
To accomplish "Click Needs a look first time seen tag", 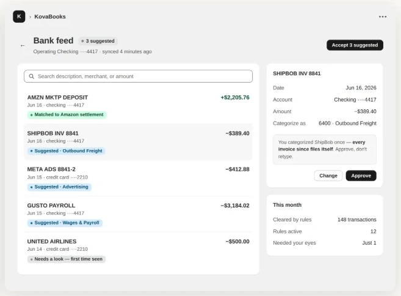I will 67,259.
